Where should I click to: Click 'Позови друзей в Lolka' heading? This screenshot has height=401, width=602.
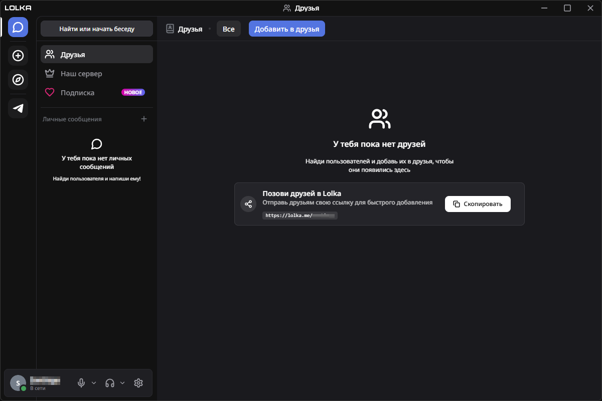tap(302, 193)
